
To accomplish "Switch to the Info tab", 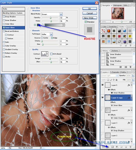I will pos(125,5).
